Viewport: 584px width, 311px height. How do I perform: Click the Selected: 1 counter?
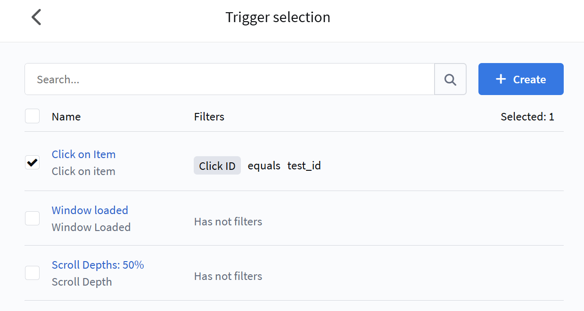[x=527, y=117]
